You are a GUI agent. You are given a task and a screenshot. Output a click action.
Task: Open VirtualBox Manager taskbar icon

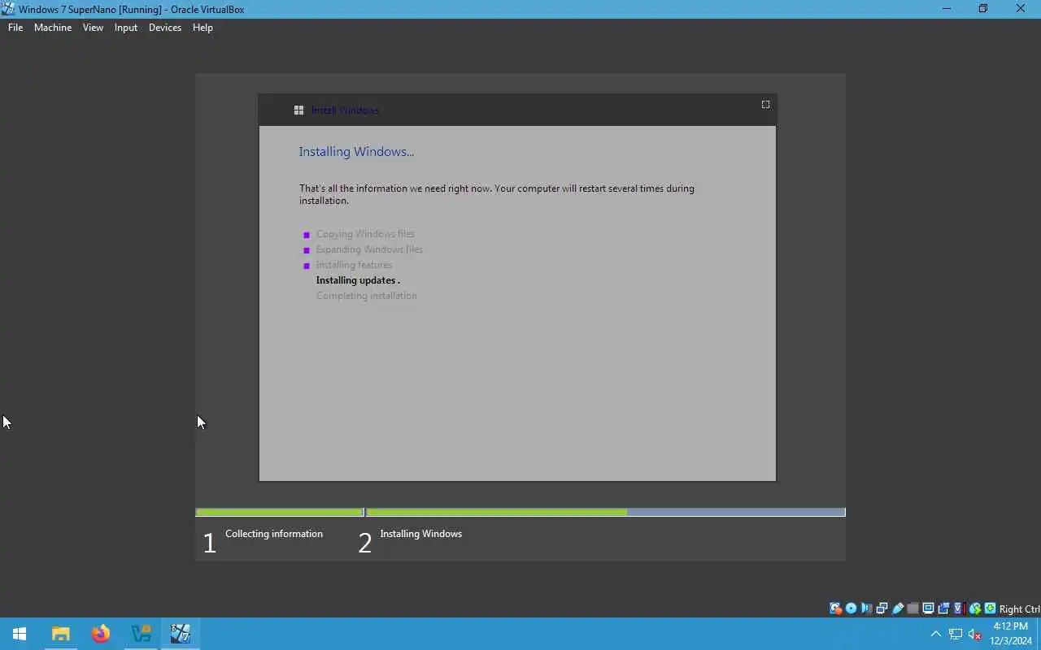click(x=141, y=634)
